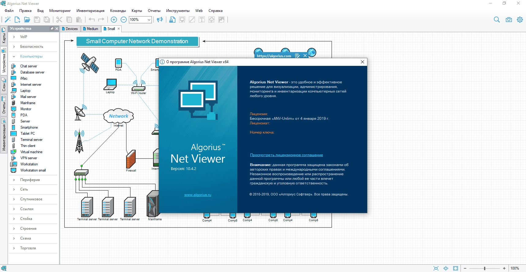The height and width of the screenshot is (272, 526).
Task: Expand the Спутниковое category
Action: [x=14, y=199]
